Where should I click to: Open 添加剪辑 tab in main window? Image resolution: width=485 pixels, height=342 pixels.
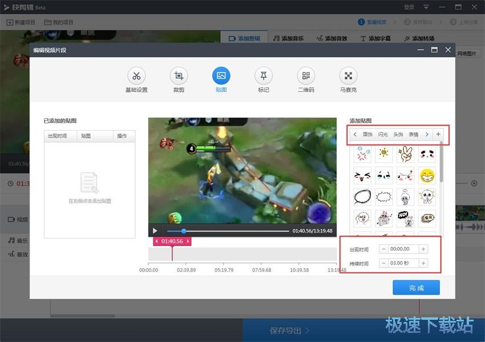pyautogui.click(x=244, y=38)
